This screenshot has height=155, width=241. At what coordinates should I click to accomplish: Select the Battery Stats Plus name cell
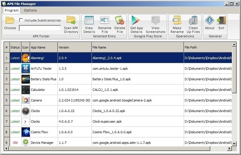(x=44, y=79)
